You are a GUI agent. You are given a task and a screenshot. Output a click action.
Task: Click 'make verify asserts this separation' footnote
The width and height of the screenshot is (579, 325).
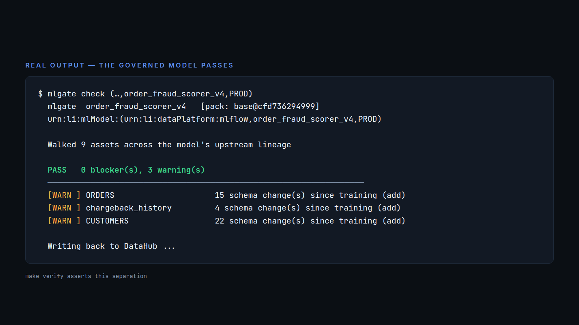pos(86,276)
